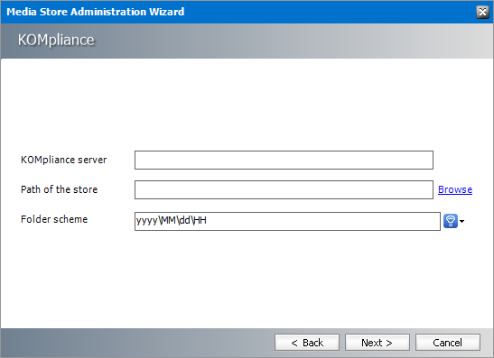Open the Browse link for store path
Viewport: 494px width, 358px height.
point(455,189)
